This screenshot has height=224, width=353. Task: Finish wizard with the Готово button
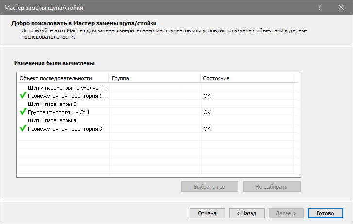pos(325,213)
